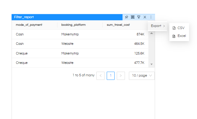Screen dimensions: 197x119
Task: Select the 464.5K cost cell
Action: tap(139, 44)
